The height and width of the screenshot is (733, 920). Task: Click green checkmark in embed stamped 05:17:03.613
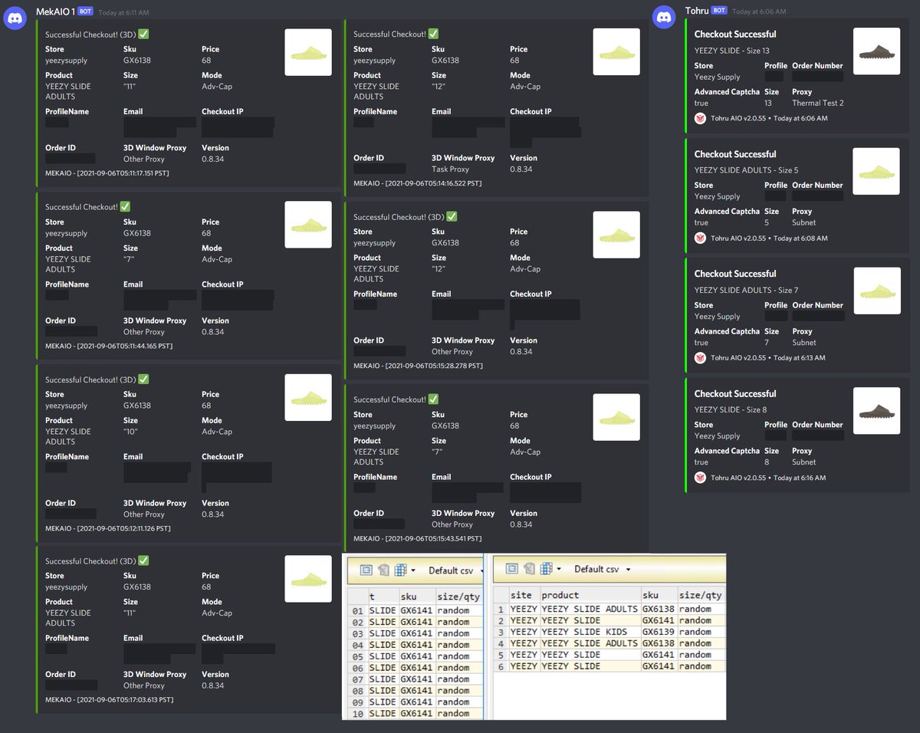point(143,560)
